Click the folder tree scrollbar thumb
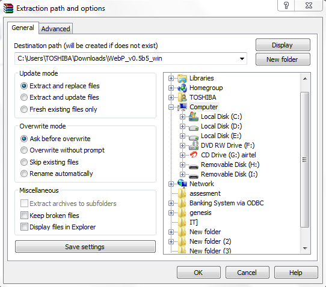 pos(305,160)
